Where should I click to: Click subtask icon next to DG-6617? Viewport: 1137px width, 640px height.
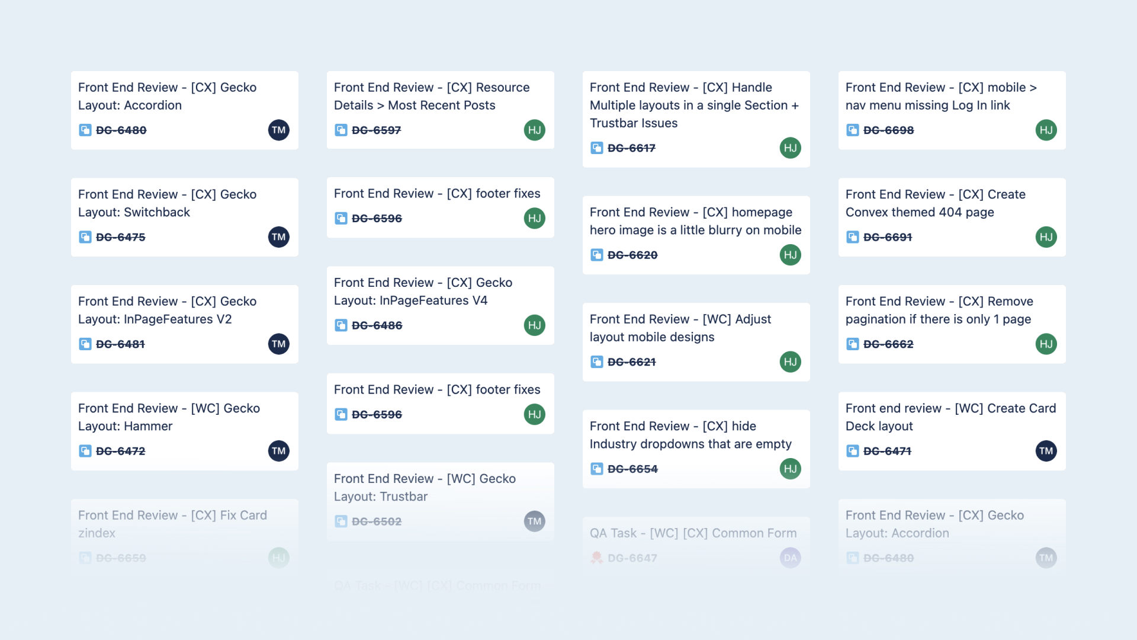597,148
